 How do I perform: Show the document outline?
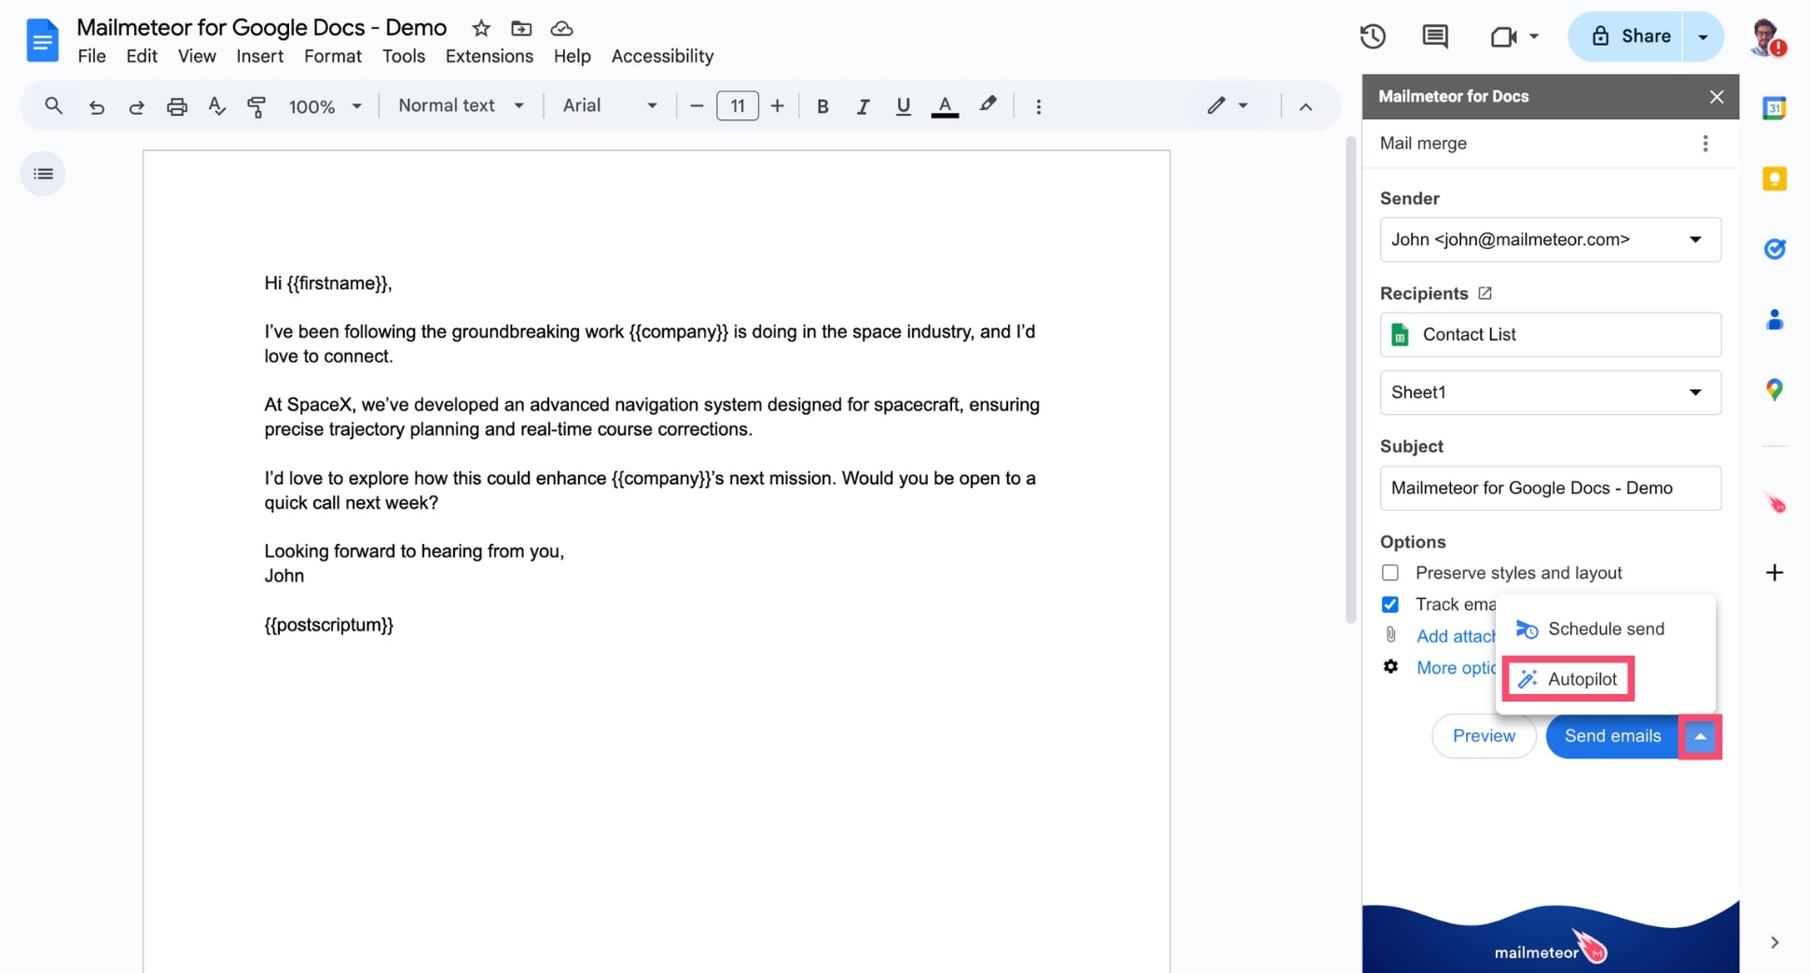tap(43, 174)
